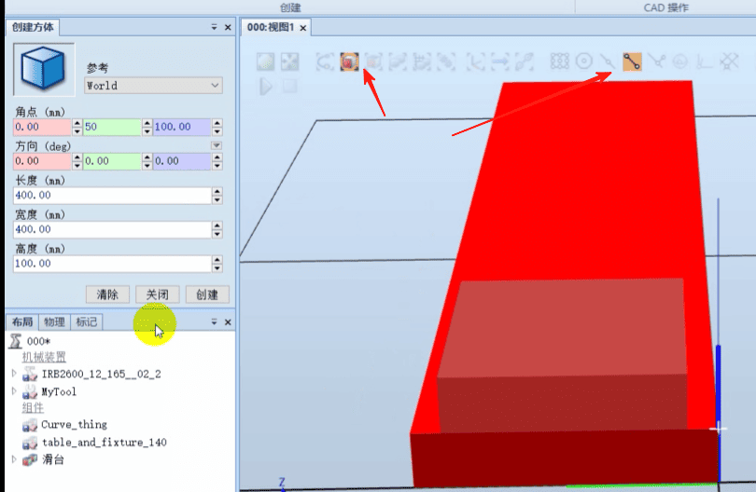Switch to the 物理 tab

coord(54,321)
